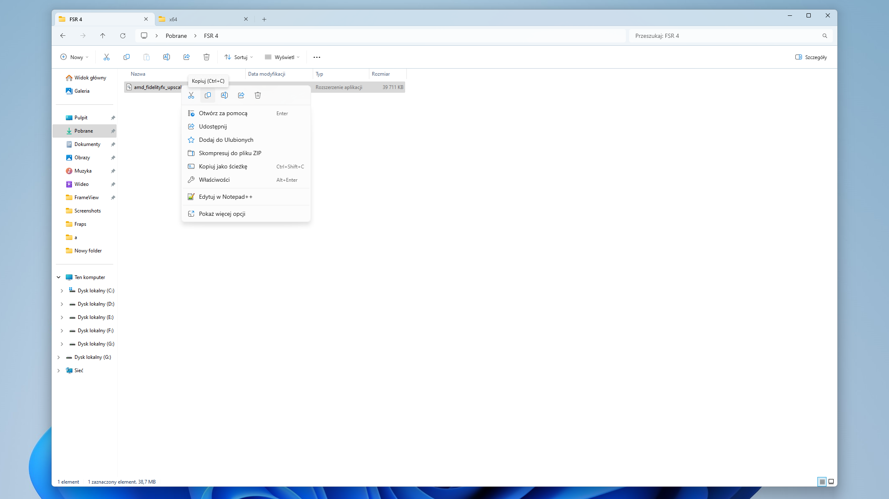Open Obrazy folder in sidebar
Image resolution: width=889 pixels, height=499 pixels.
coord(85,158)
